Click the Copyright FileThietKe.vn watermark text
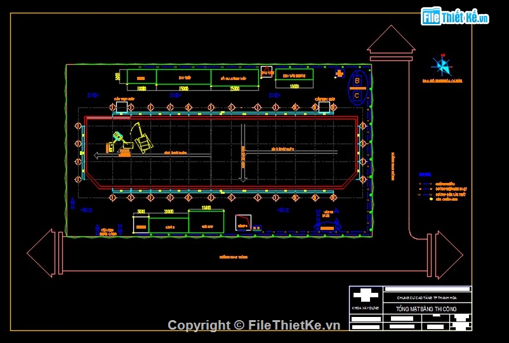 [x=254, y=325]
